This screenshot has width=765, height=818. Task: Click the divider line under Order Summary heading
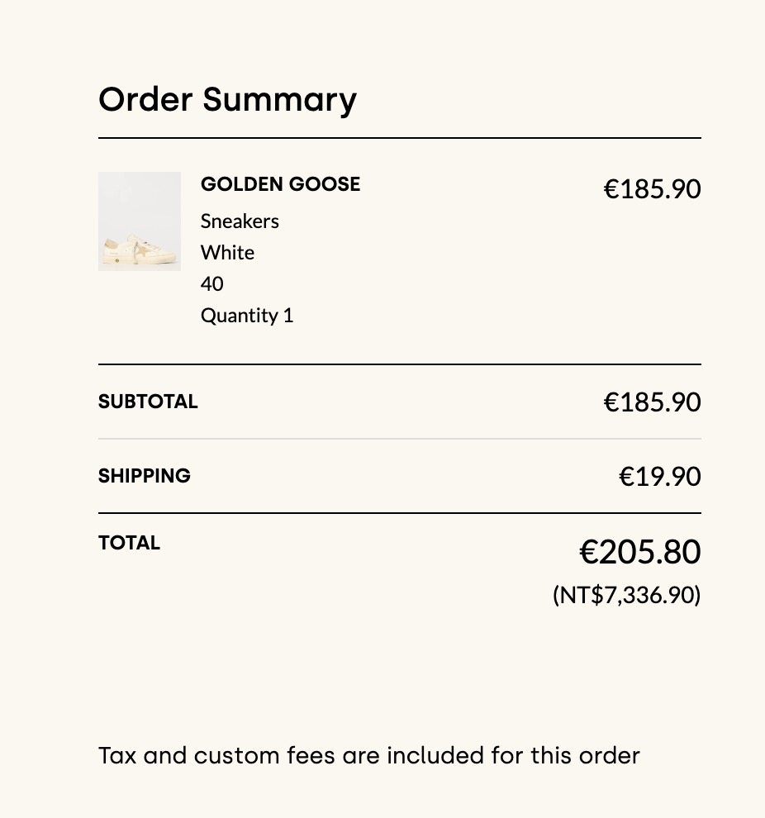tap(399, 138)
